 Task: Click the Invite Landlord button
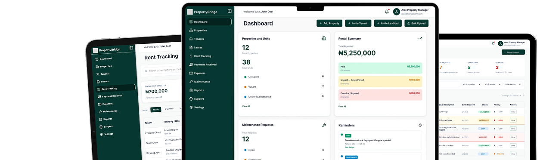pos(388,23)
